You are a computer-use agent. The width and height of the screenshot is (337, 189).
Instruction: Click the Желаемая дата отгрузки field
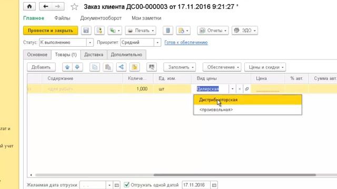click(93, 185)
